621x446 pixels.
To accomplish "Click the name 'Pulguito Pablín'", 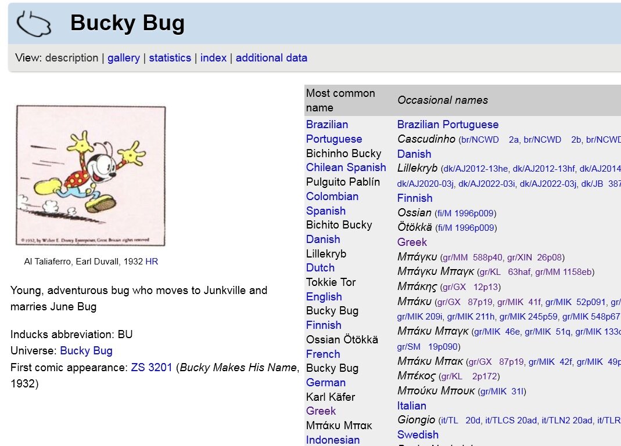I will pos(343,182).
